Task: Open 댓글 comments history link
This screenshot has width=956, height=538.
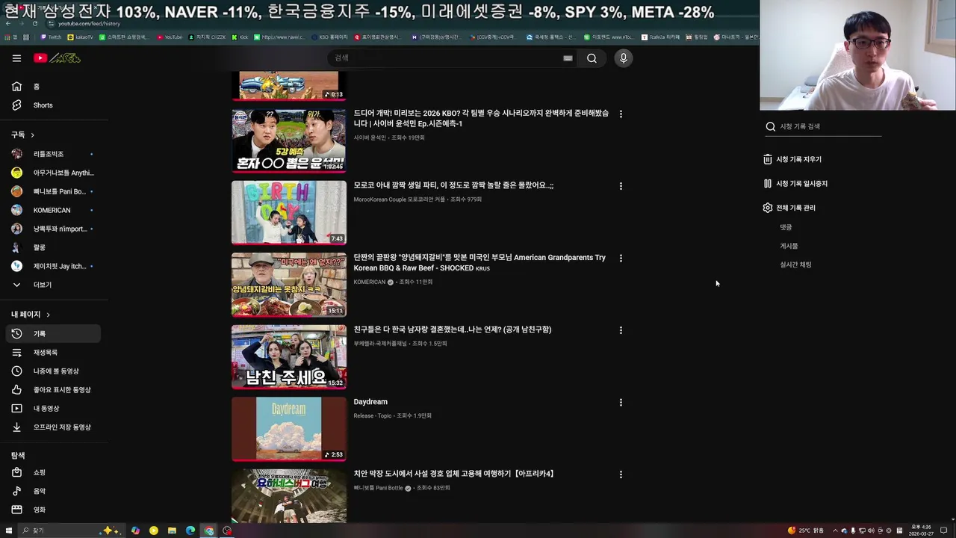Action: point(786,227)
